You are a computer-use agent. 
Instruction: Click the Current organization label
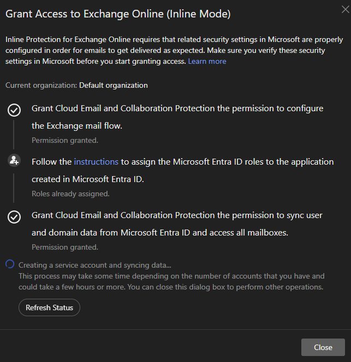tap(41, 85)
